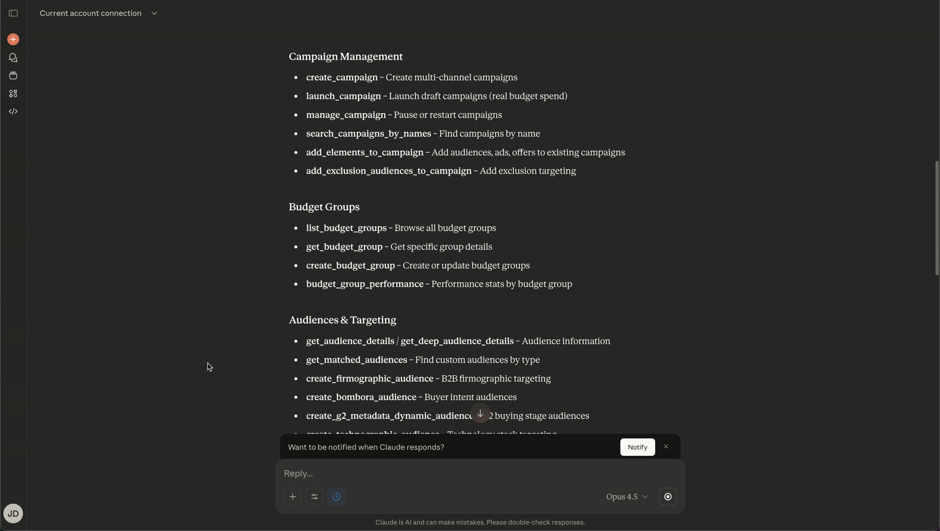The width and height of the screenshot is (940, 531).
Task: Expand the Current account connection chat menu
Action: pos(154,13)
